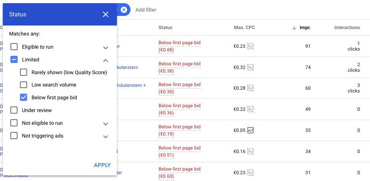Apply the status filter
Screen dimensions: 370x181
point(102,165)
